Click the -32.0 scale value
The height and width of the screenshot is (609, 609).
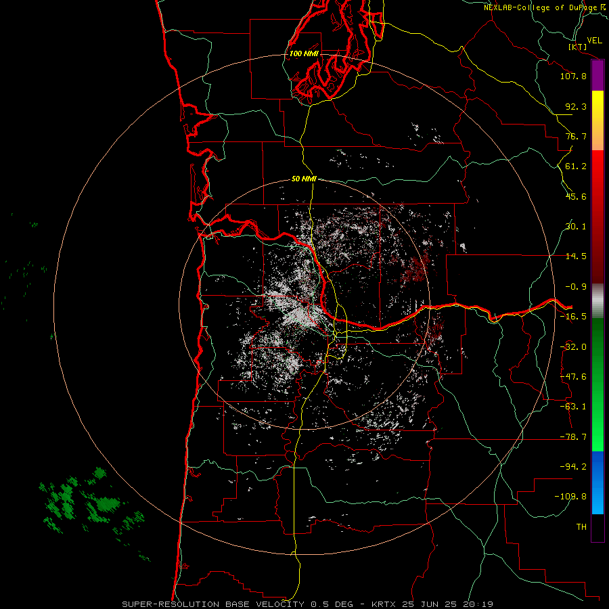(573, 347)
